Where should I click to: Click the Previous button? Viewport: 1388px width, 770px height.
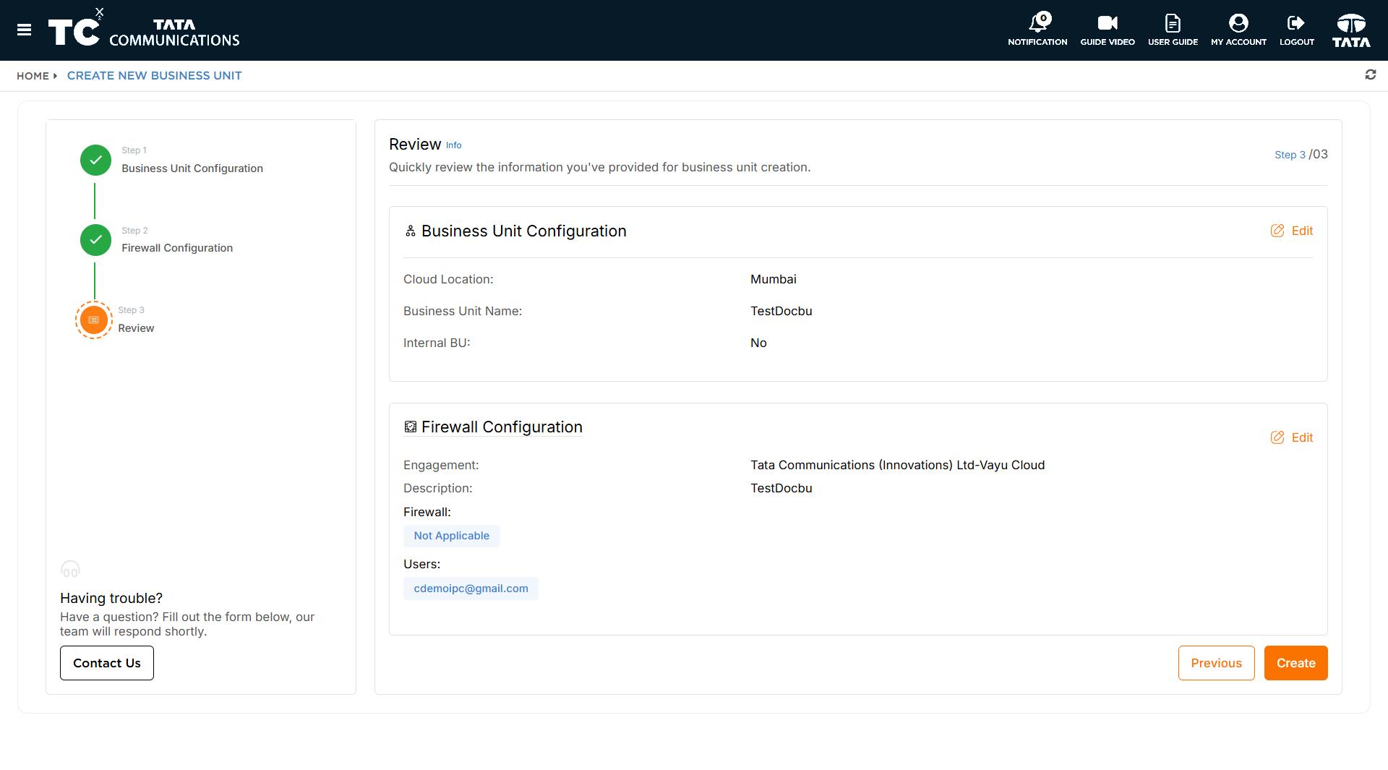pyautogui.click(x=1216, y=663)
